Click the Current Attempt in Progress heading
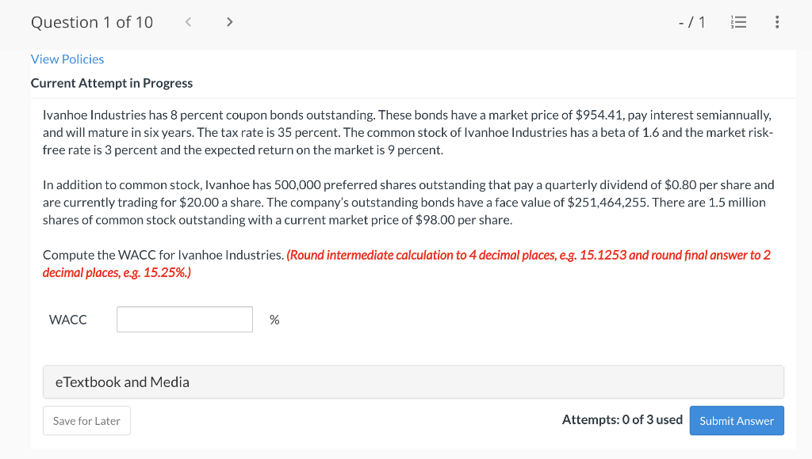The width and height of the screenshot is (812, 459). [112, 83]
